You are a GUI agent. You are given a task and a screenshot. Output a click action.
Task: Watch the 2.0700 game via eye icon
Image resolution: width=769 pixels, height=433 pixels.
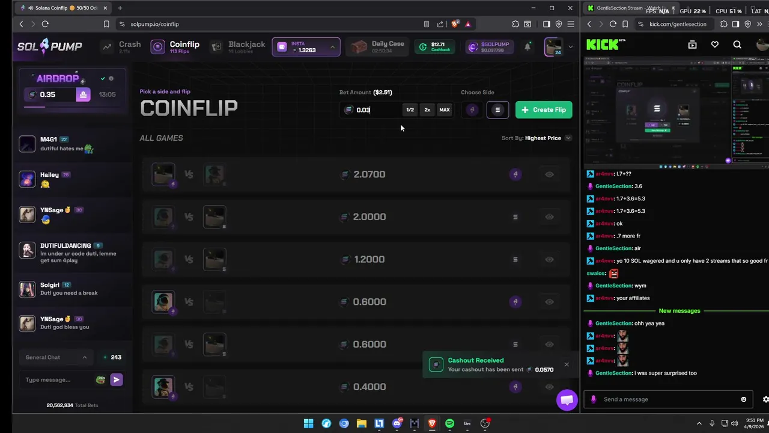549,174
